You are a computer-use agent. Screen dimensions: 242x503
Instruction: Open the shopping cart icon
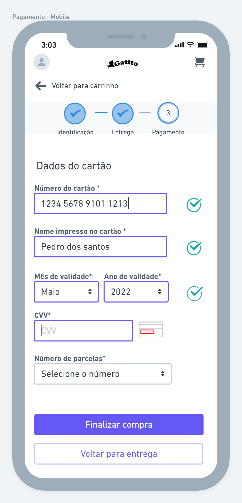pyautogui.click(x=200, y=62)
